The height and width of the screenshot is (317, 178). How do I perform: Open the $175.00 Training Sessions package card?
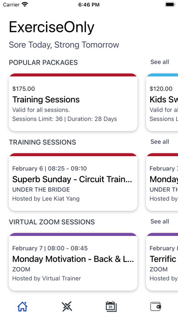73,102
